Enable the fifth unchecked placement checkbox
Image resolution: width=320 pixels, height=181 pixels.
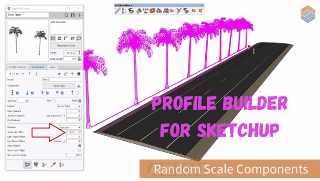(77, 93)
